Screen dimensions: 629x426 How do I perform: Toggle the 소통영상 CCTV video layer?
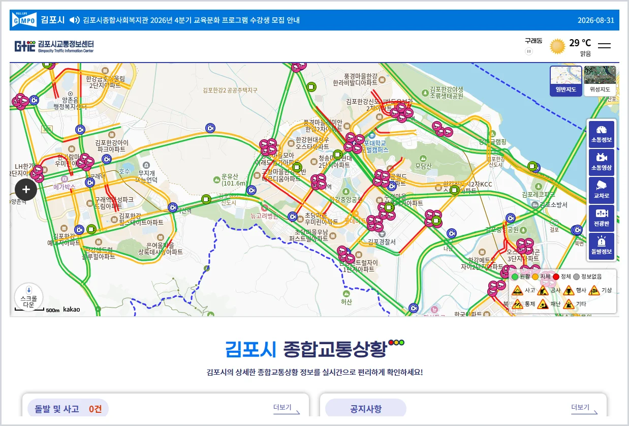602,162
